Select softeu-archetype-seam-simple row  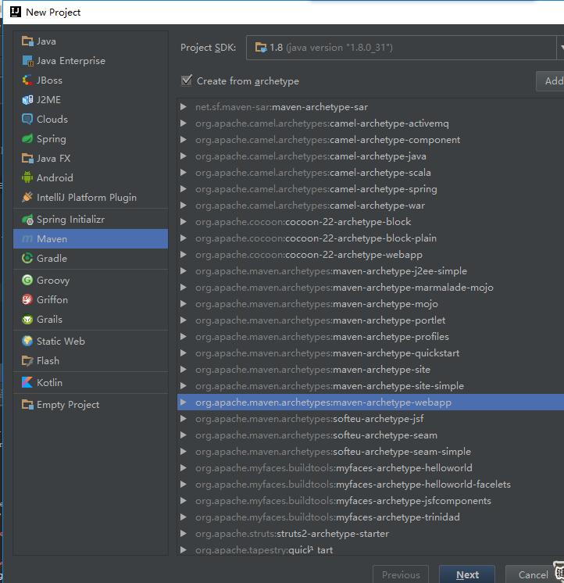[x=370, y=452]
